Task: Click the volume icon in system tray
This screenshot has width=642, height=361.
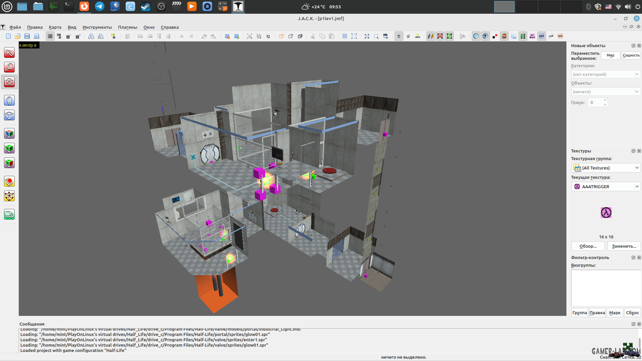Action: point(628,7)
